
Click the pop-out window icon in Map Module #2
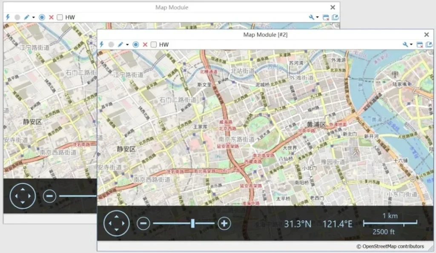pos(428,44)
